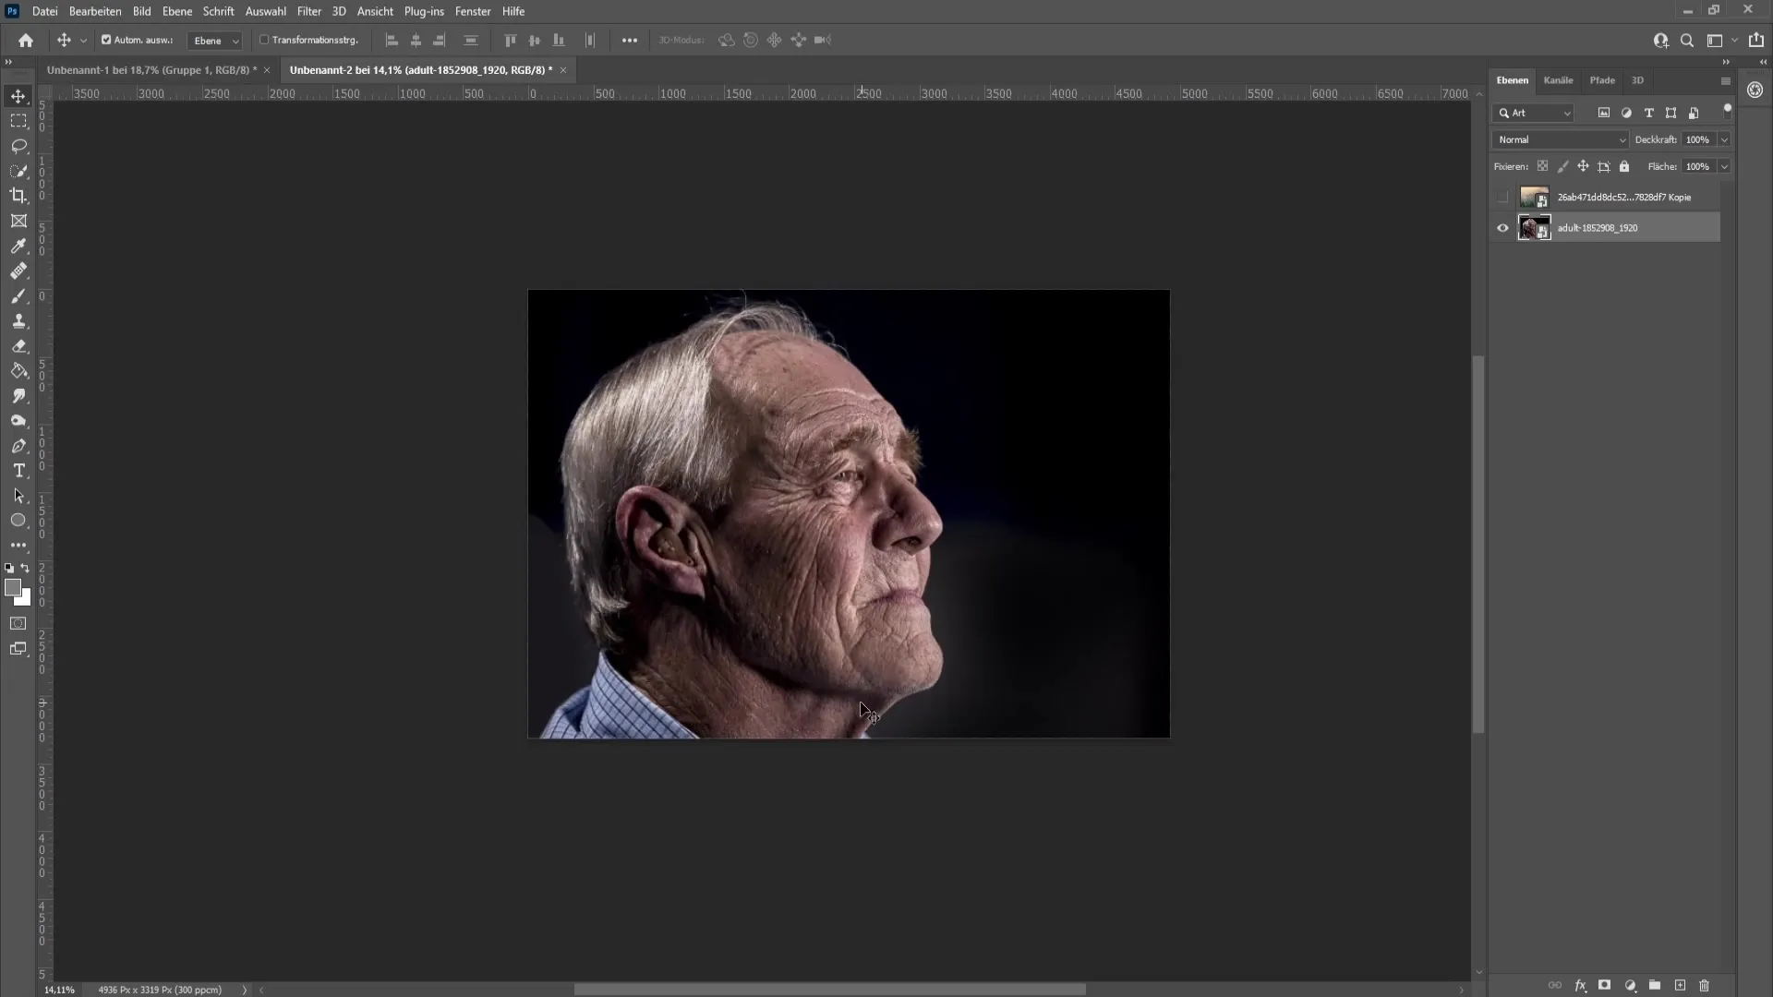Add a layer mask
The width and height of the screenshot is (1773, 997).
[1605, 985]
